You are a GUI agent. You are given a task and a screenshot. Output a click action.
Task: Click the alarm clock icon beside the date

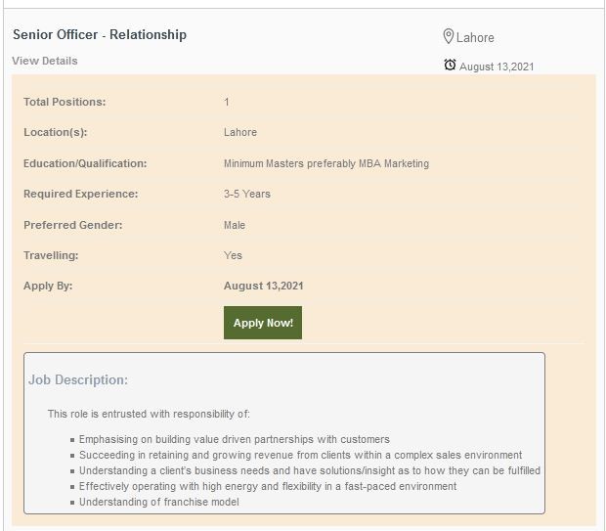[x=450, y=66]
